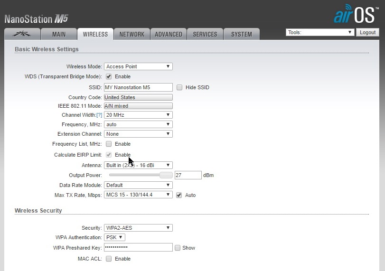Open the NETWORK tab
The image size is (385, 271).
coord(132,34)
